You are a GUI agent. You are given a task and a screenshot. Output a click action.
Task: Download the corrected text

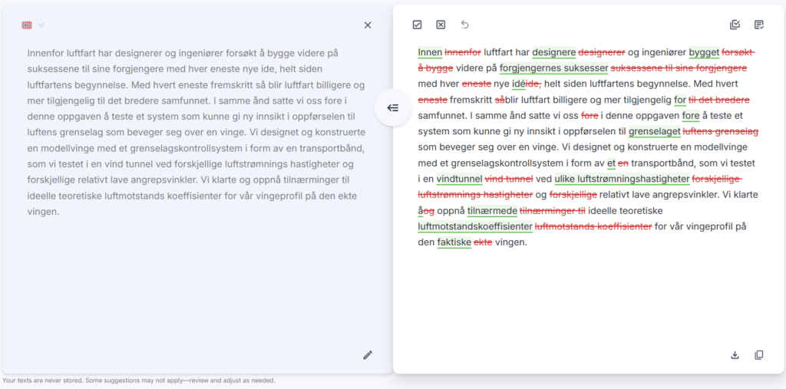click(x=735, y=354)
